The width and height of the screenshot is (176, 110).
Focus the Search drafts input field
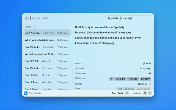(66, 18)
